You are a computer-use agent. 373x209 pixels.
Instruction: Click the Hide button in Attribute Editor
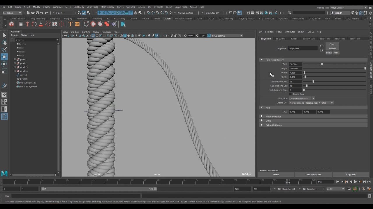[336, 53]
